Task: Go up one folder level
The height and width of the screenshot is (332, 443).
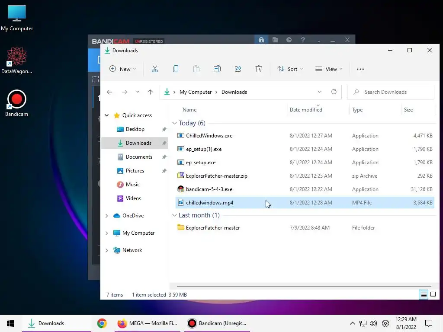Action: click(150, 92)
